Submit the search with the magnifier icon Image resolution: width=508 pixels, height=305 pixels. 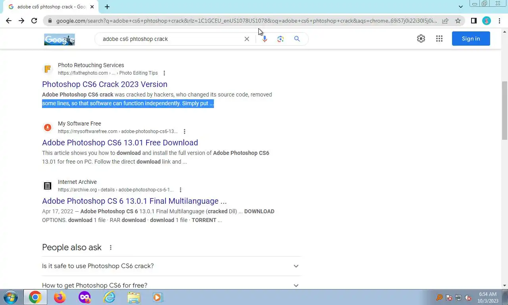pos(297,39)
